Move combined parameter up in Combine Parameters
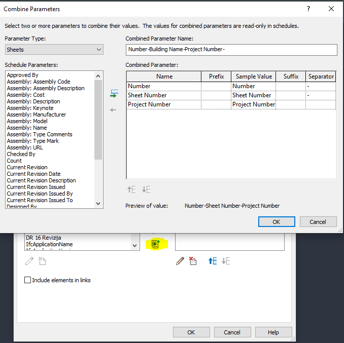Screen dimensions: 344x343 coord(131,189)
